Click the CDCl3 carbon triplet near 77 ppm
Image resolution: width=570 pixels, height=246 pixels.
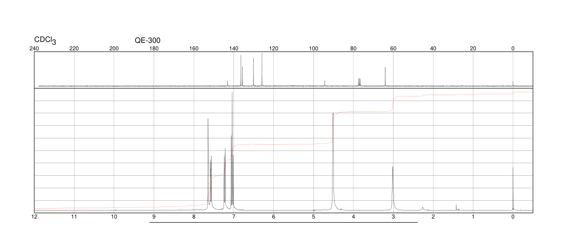coord(359,82)
